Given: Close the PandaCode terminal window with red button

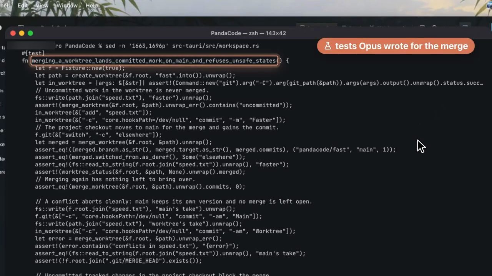Looking at the screenshot, I should [x=13, y=33].
